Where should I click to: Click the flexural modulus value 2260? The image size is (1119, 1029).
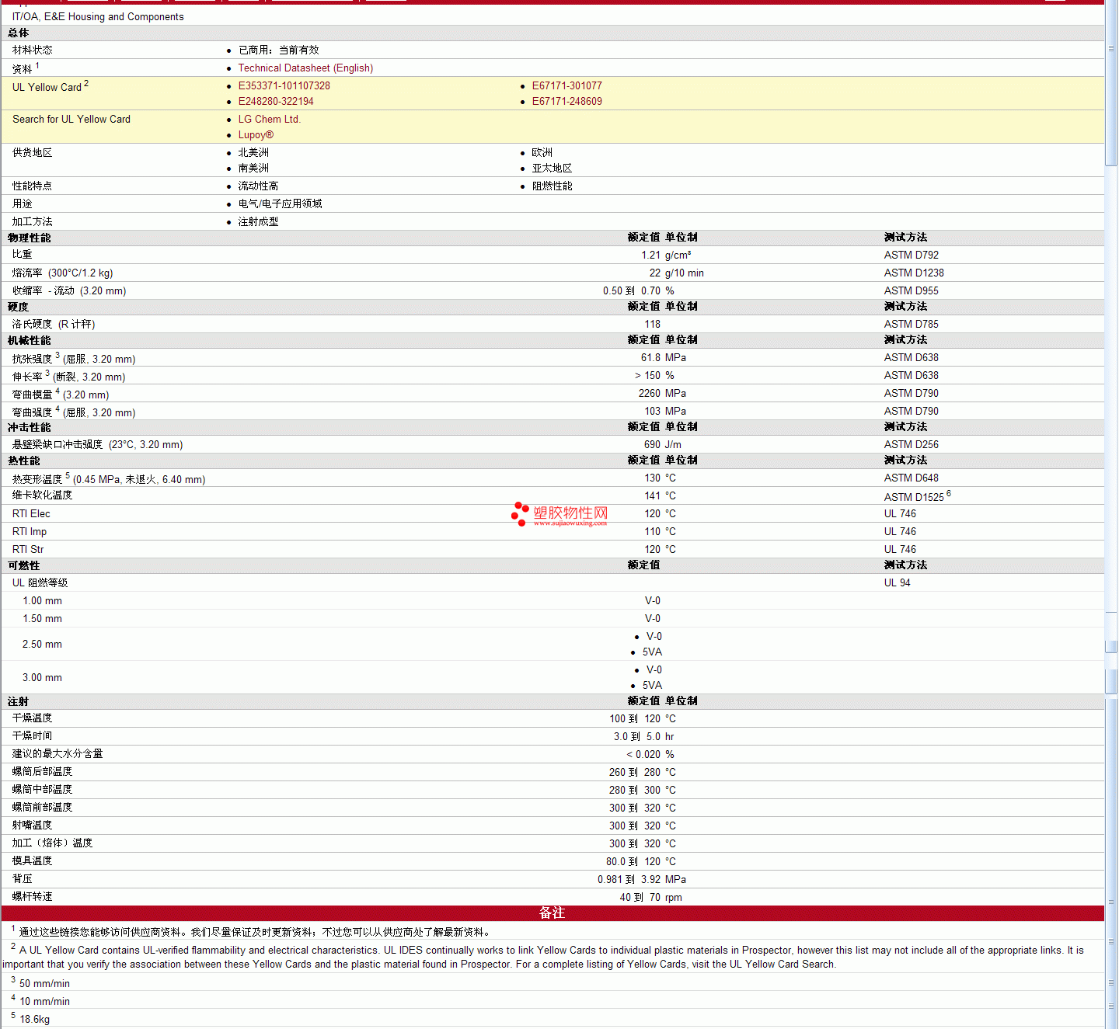650,394
